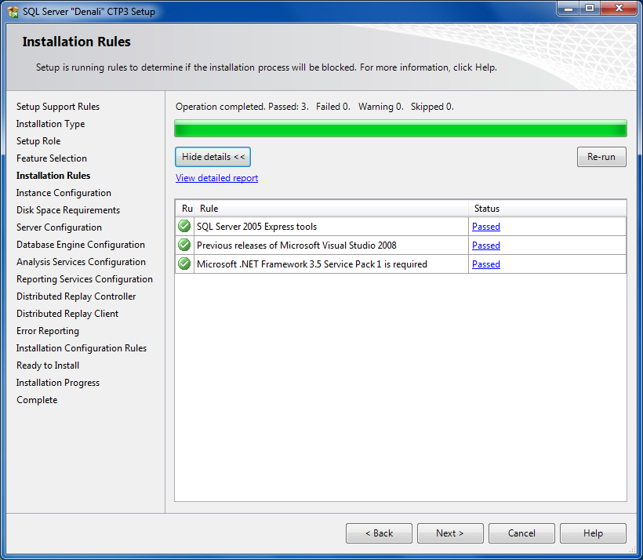Open Passed status for .NET Framework 3.5 rule
The width and height of the screenshot is (643, 560).
point(486,264)
